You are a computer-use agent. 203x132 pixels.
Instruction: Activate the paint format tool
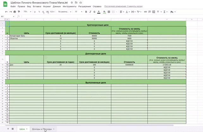pos(19,12)
